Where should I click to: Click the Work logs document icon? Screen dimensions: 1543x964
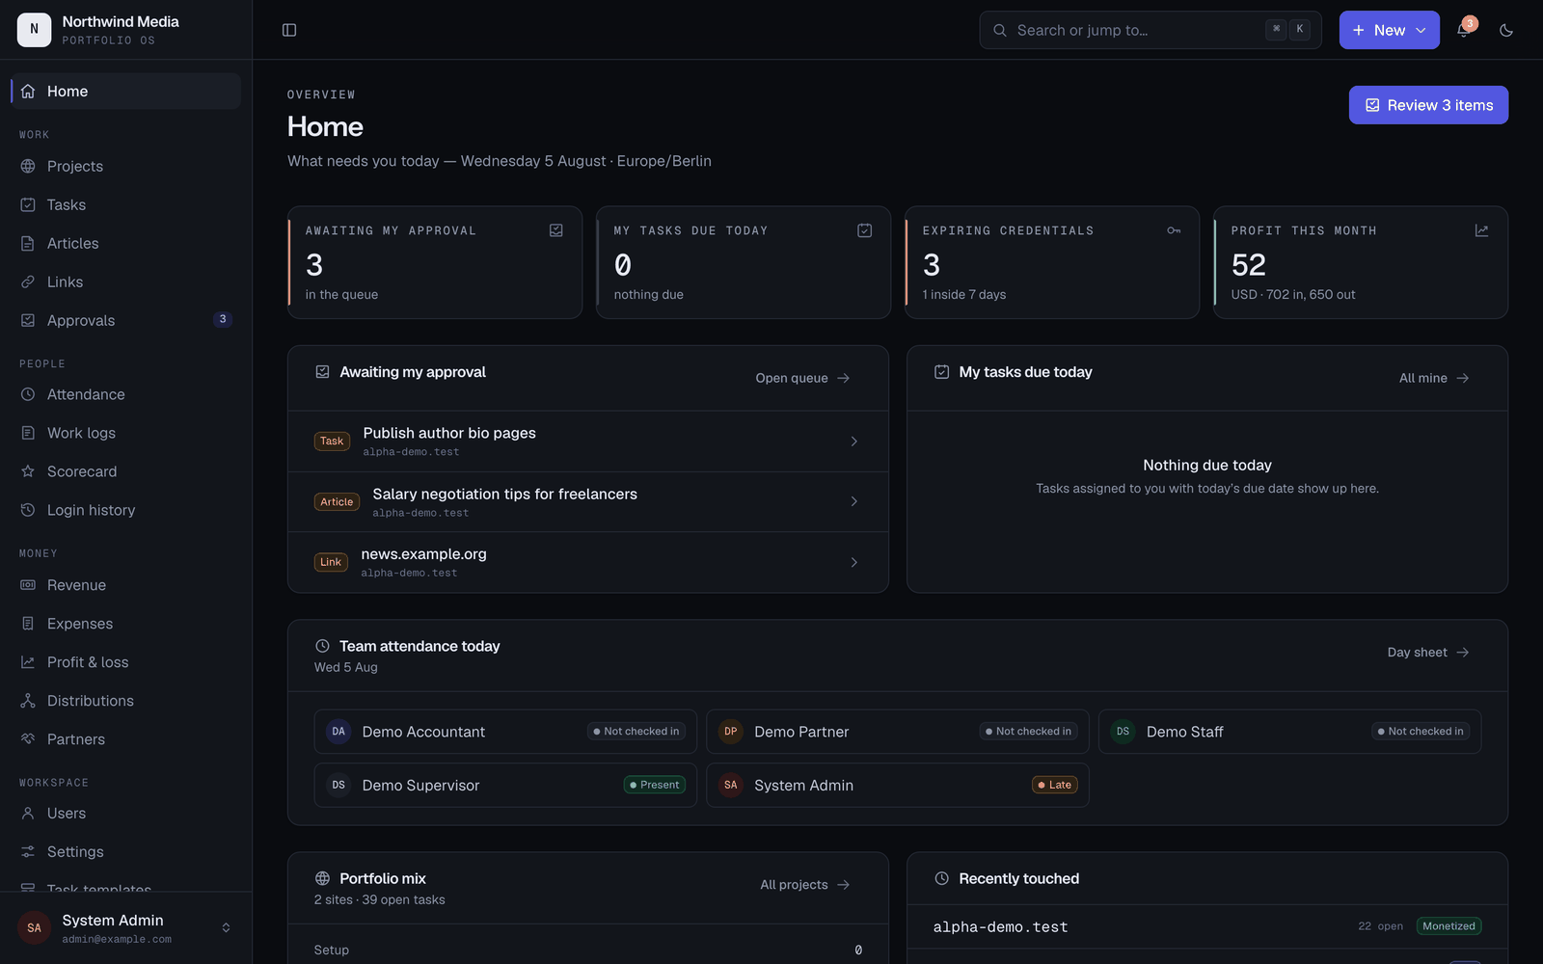pyautogui.click(x=28, y=433)
